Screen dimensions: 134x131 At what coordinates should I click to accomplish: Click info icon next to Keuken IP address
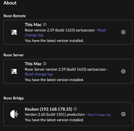(x=75, y=109)
